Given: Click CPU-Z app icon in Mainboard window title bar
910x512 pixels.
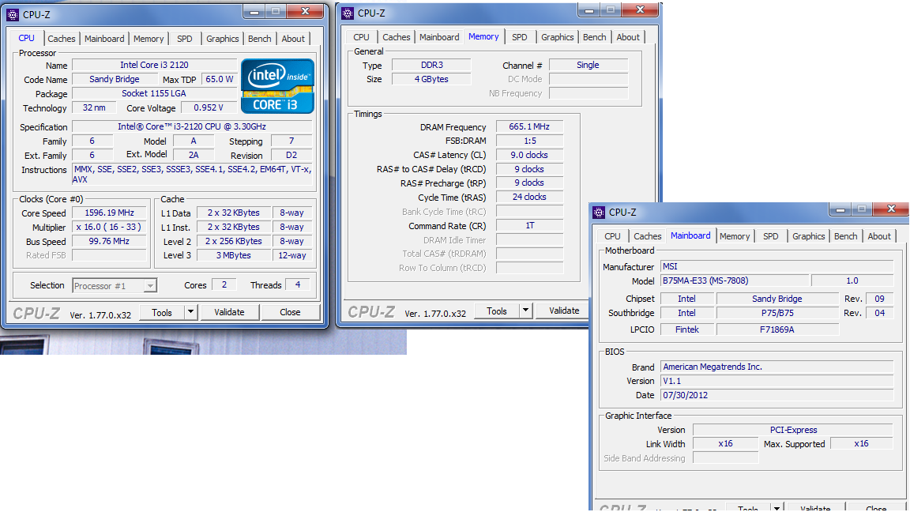Looking at the screenshot, I should (598, 212).
